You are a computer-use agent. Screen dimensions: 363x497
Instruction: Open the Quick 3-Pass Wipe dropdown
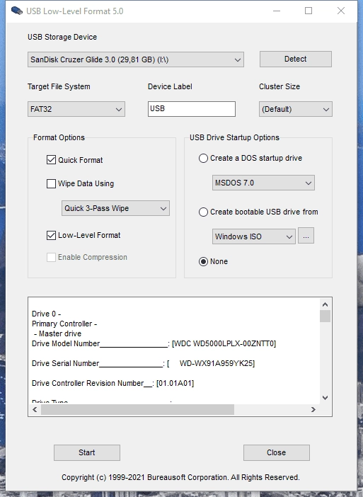115,208
